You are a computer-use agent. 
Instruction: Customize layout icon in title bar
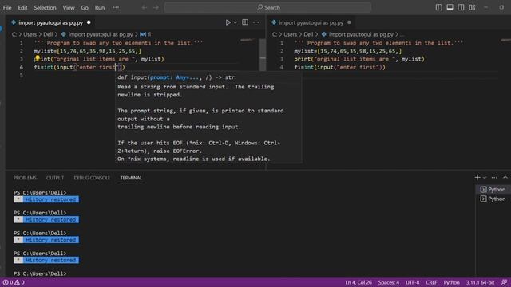pos(472,7)
